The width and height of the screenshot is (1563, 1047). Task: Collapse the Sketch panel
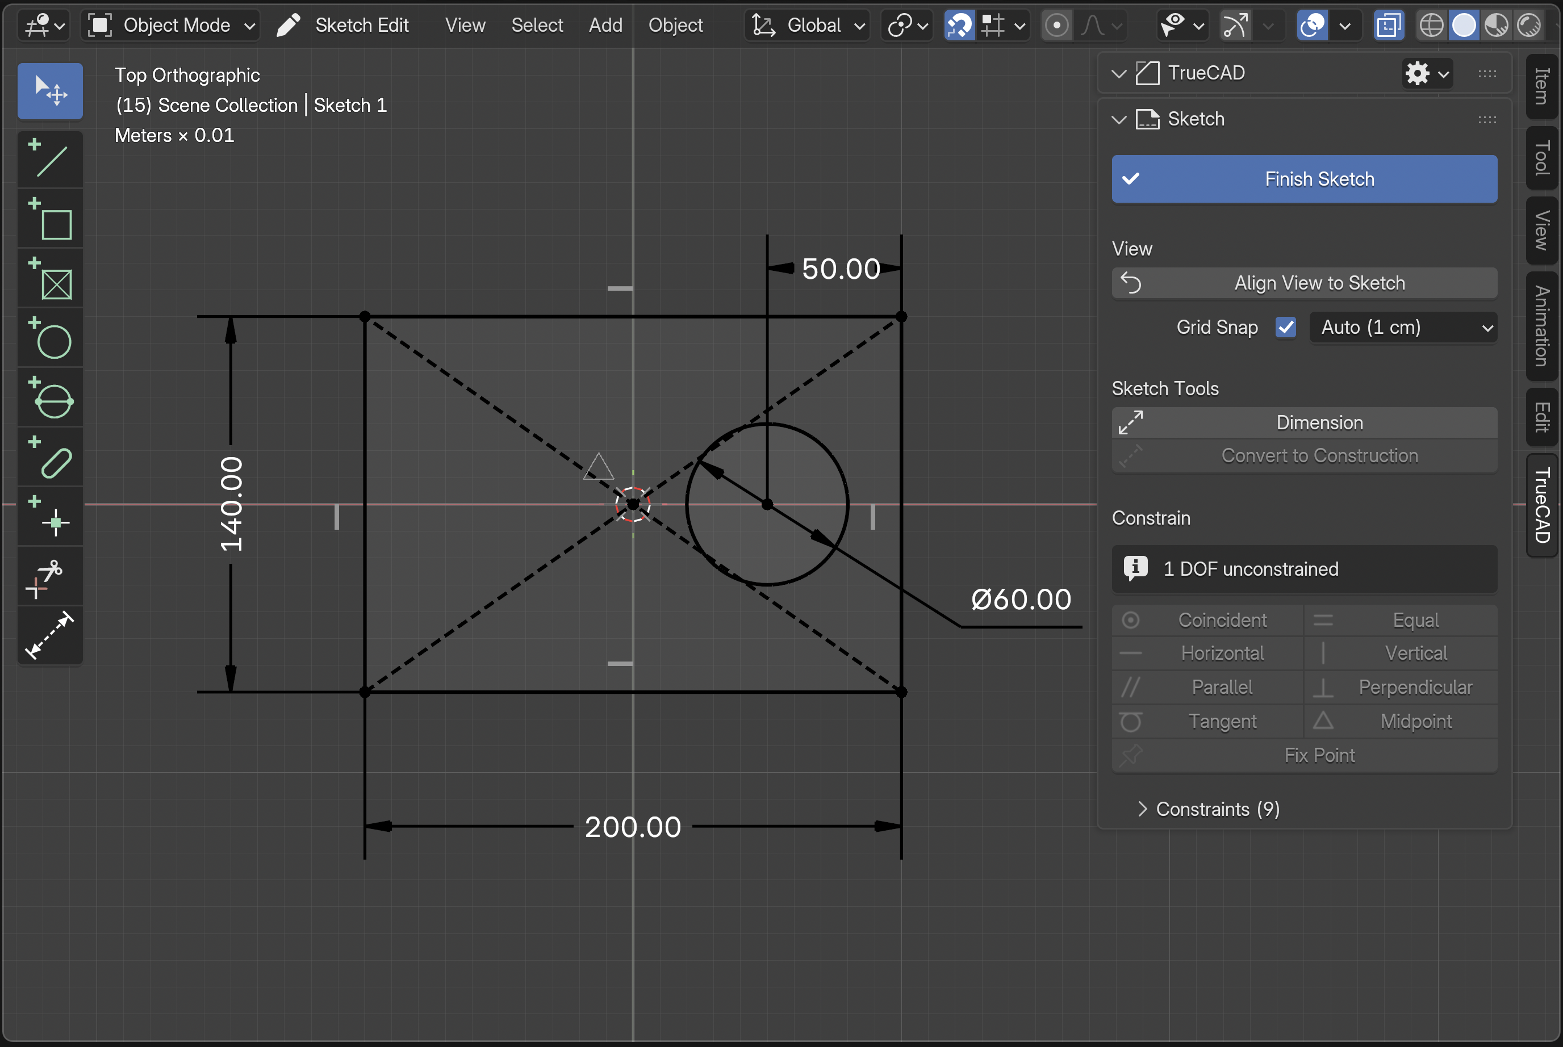[x=1119, y=120]
